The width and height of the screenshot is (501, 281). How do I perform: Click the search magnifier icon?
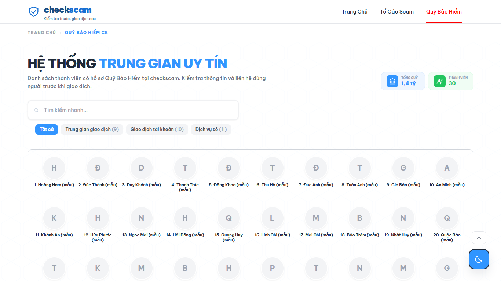(x=36, y=110)
